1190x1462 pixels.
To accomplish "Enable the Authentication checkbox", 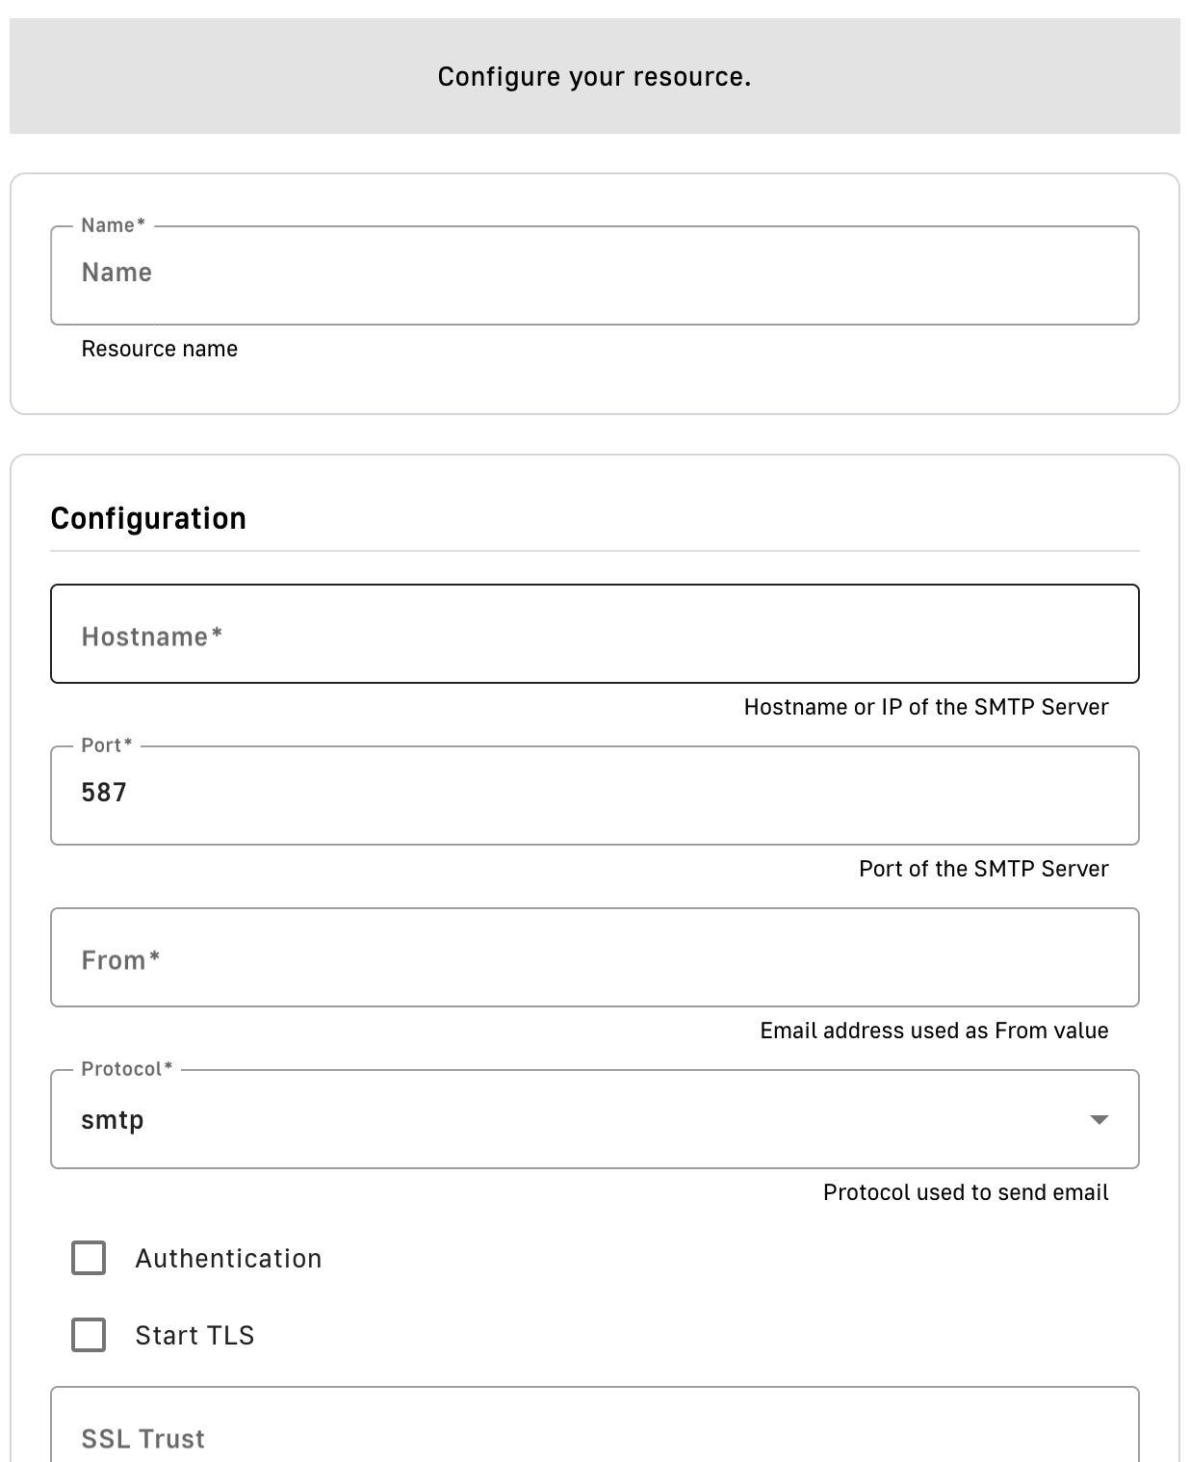I will (x=89, y=1258).
